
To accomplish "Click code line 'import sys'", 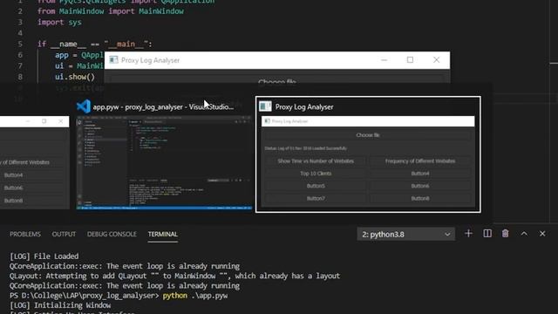I will 59,22.
